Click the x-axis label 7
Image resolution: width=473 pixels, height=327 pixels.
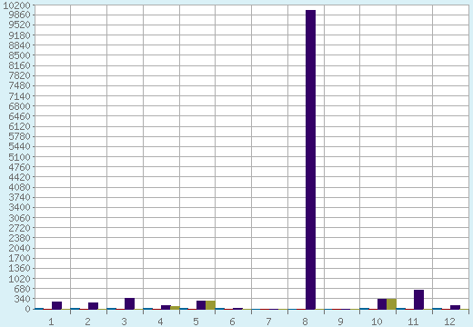[268, 322]
